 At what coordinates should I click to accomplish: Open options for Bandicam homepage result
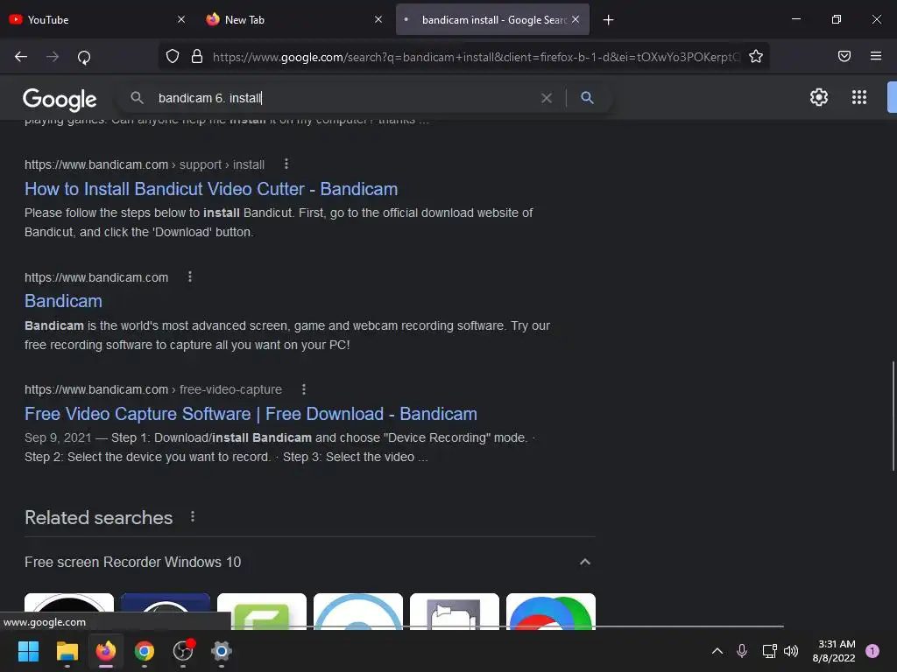click(x=190, y=277)
